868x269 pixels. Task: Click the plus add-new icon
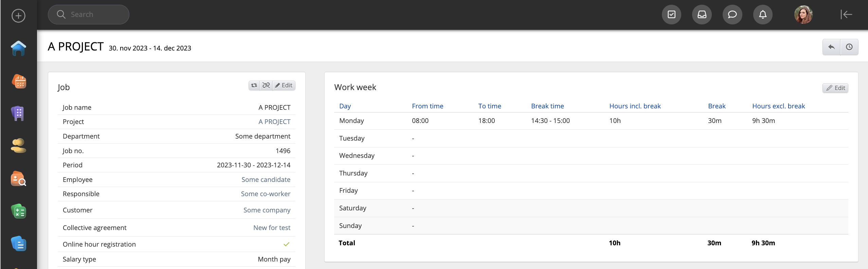[18, 16]
